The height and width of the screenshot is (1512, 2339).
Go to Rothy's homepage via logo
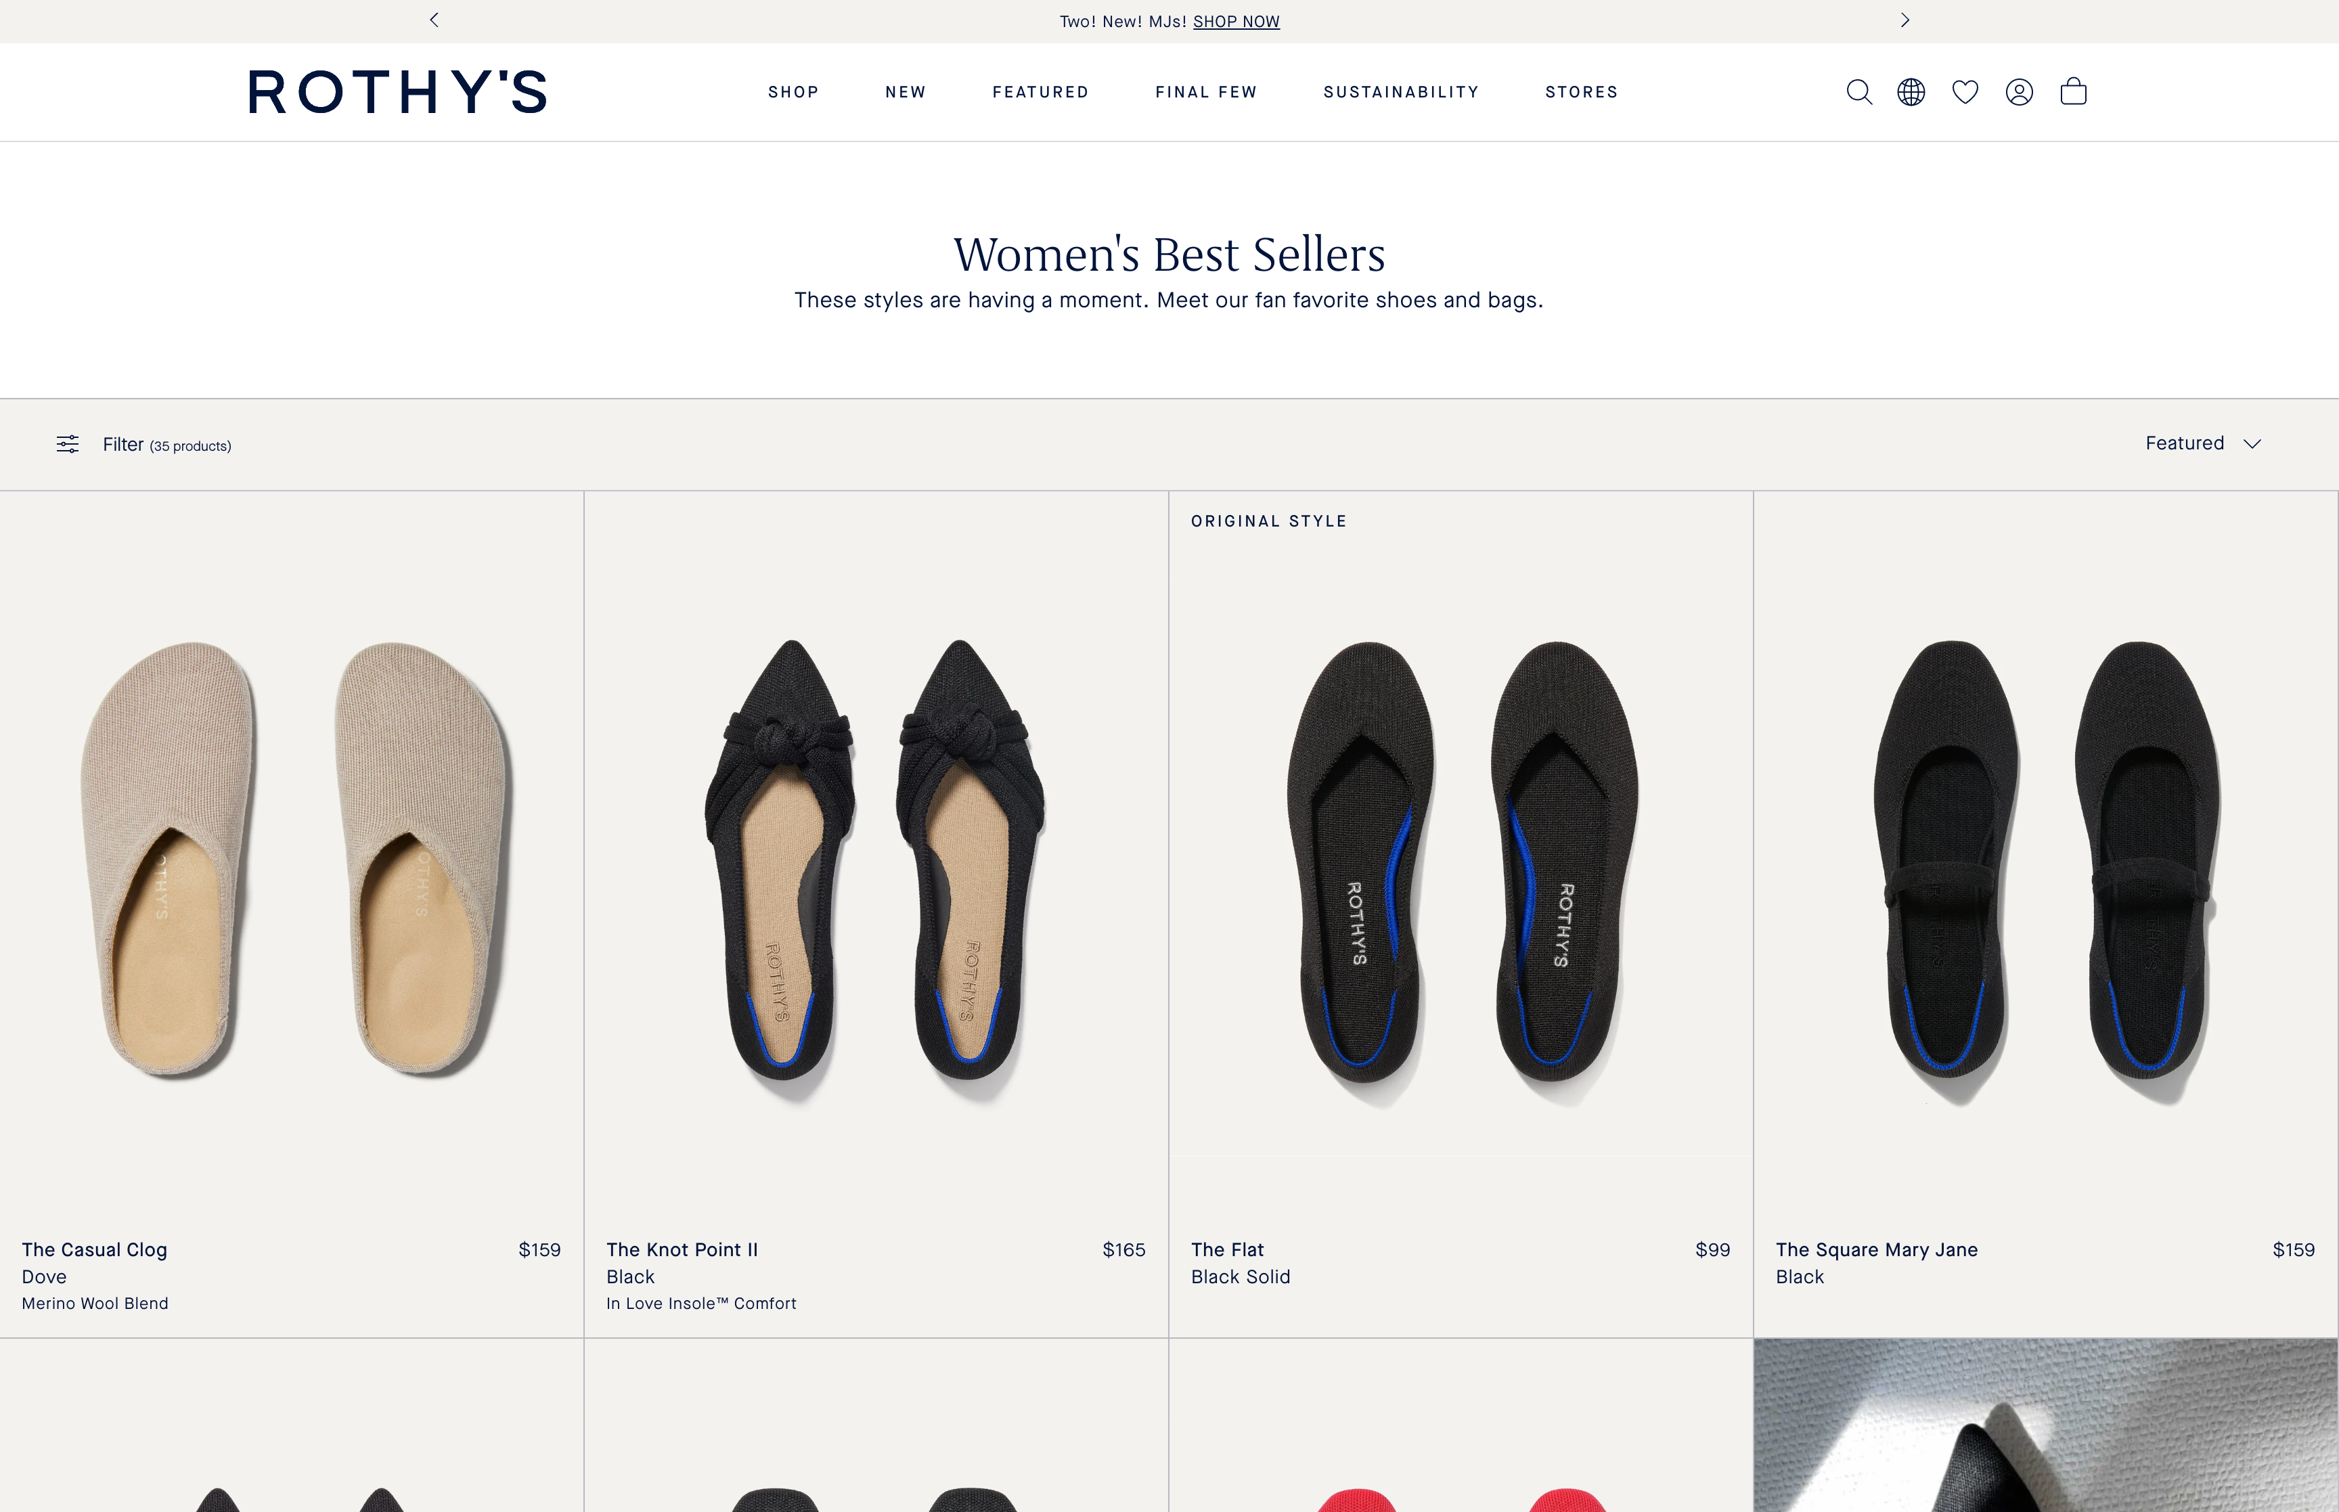tap(397, 92)
